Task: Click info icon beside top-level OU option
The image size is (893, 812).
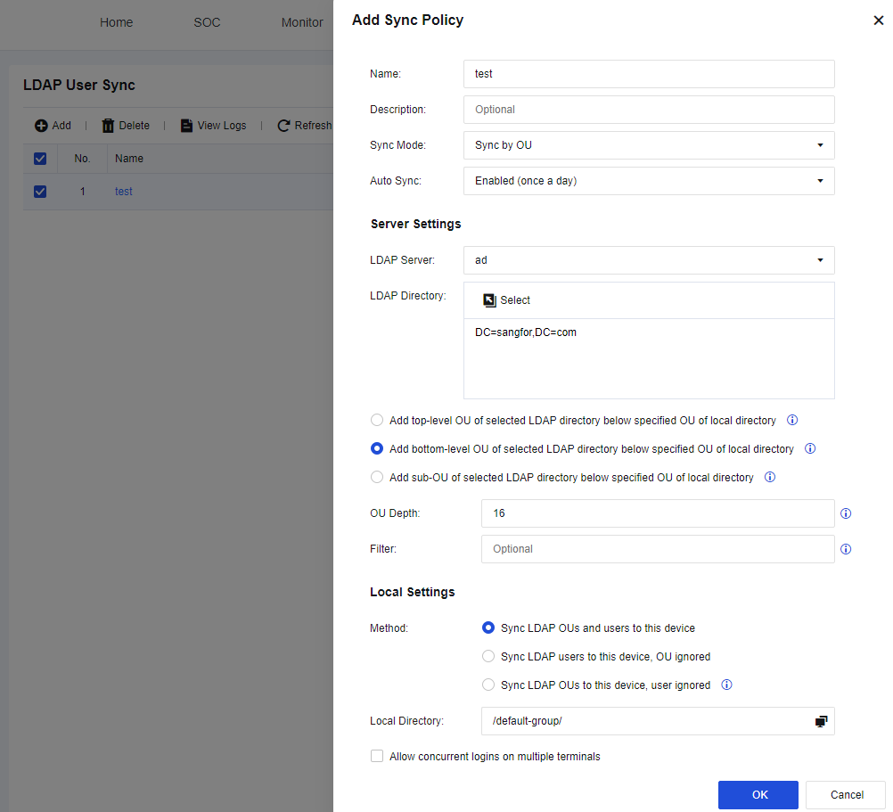Action: click(791, 420)
